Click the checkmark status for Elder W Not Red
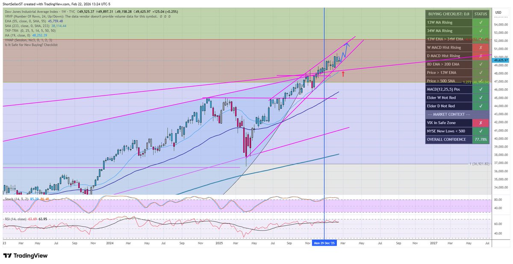This screenshot has width=513, height=264. pos(481,98)
